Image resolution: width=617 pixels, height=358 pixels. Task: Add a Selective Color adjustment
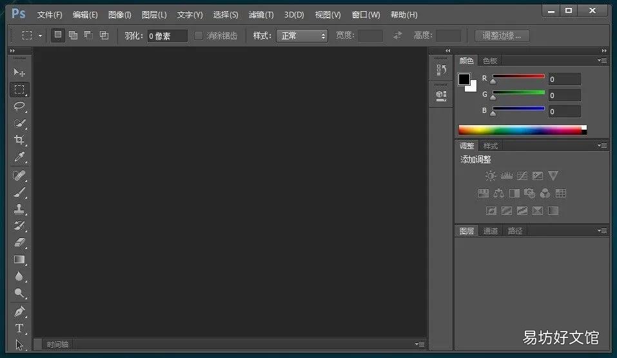pos(538,211)
